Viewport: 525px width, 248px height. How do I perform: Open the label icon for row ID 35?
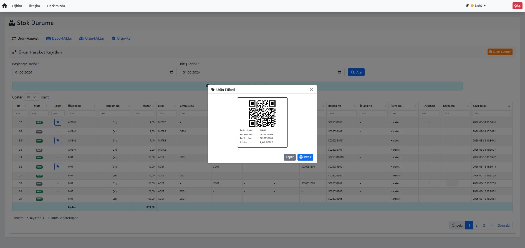tap(58, 141)
